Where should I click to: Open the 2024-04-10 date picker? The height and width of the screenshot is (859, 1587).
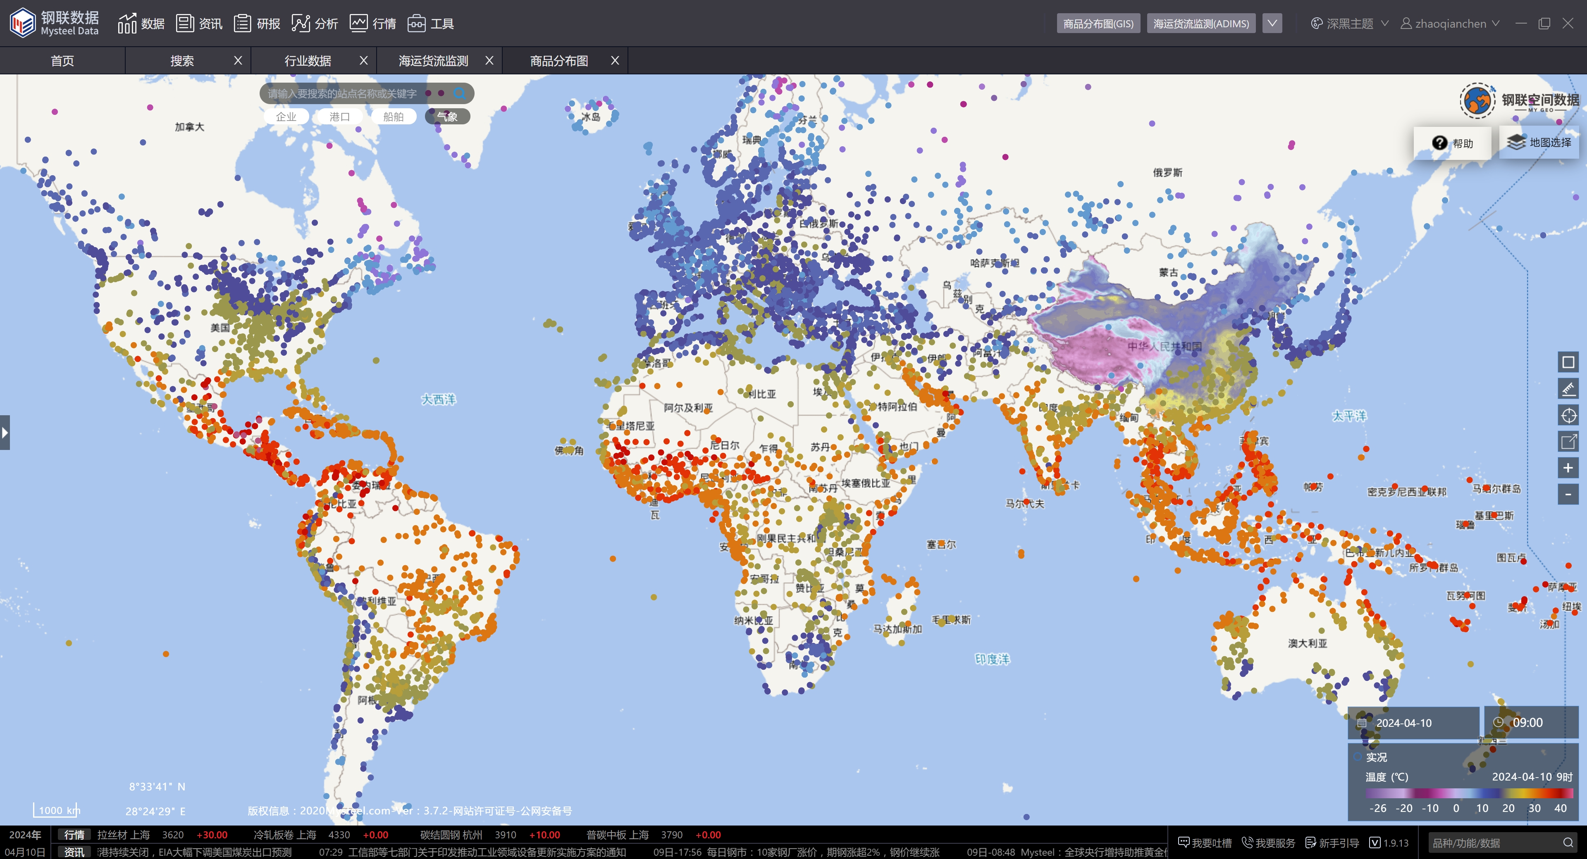(x=1414, y=722)
